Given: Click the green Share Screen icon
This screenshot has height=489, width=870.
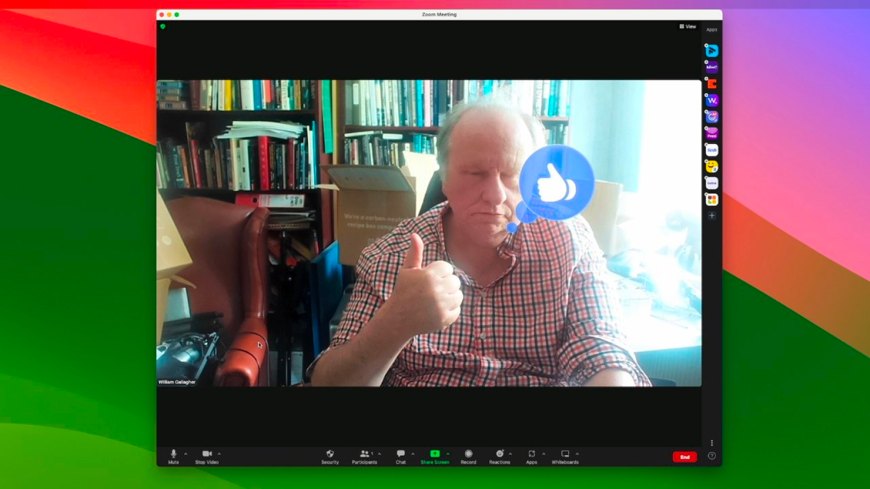Looking at the screenshot, I should point(434,454).
